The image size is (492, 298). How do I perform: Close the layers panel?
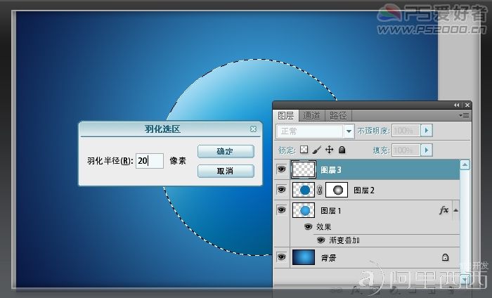(467, 105)
